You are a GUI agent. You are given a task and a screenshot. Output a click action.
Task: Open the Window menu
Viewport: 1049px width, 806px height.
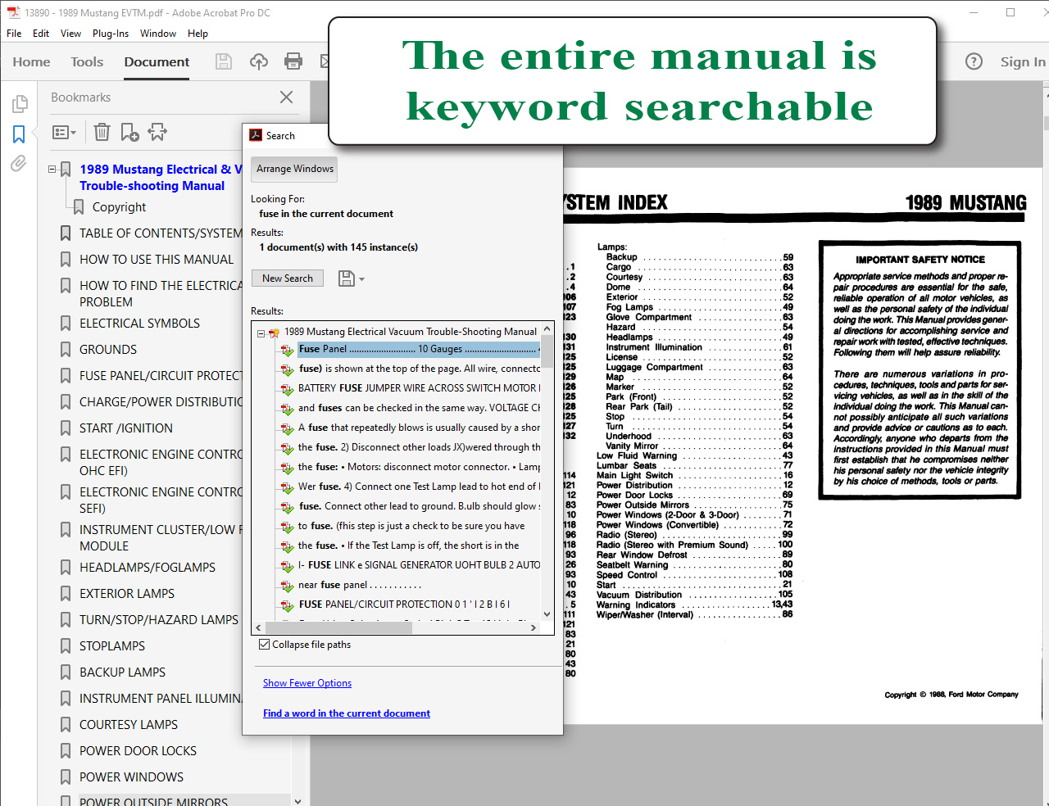(158, 34)
